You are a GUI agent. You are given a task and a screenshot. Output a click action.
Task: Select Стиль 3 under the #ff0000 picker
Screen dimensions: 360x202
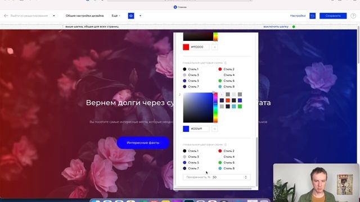click(191, 75)
